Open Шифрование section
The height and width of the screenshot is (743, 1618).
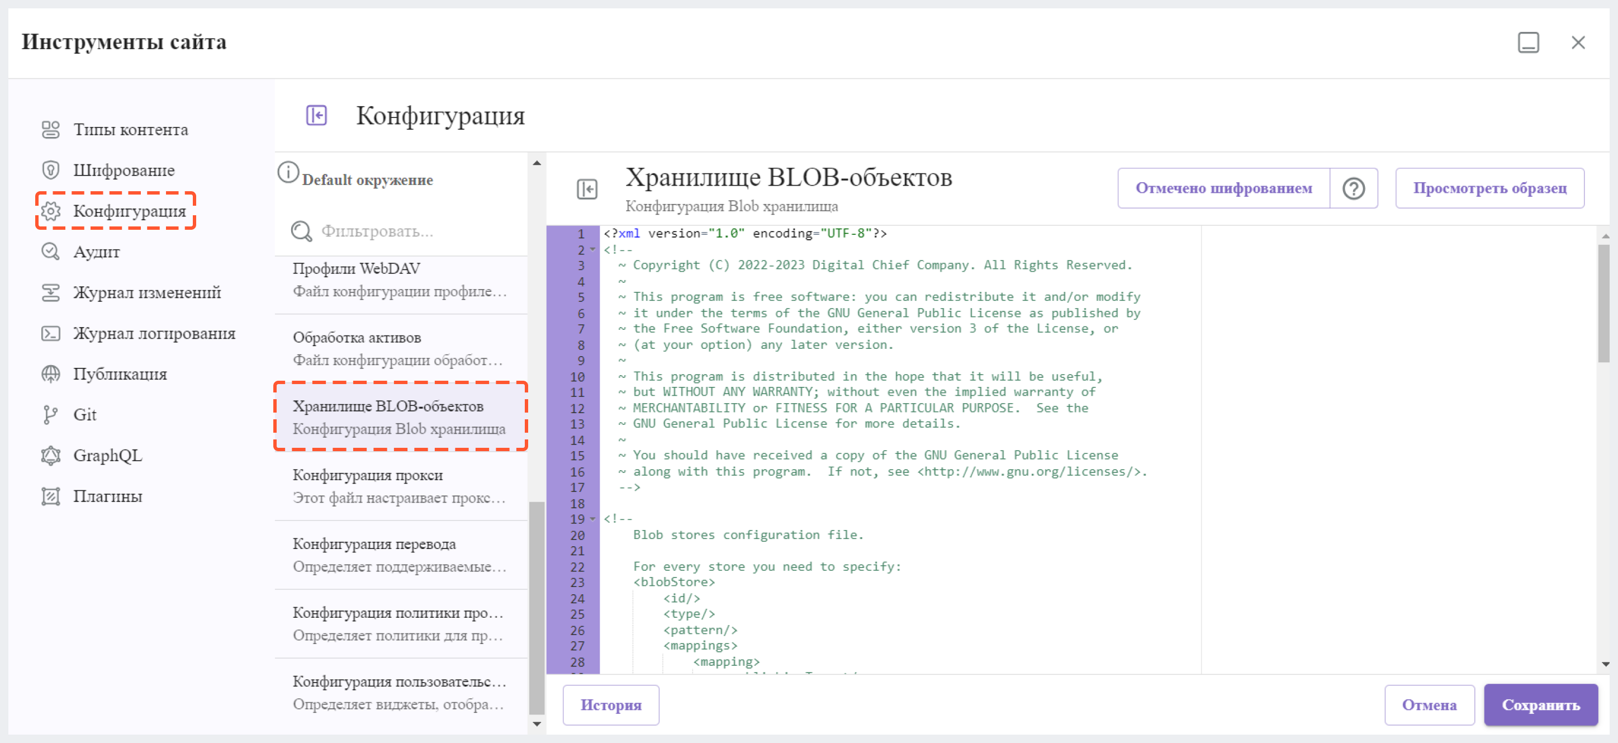(124, 170)
